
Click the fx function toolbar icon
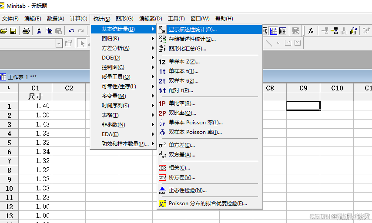[311, 31]
